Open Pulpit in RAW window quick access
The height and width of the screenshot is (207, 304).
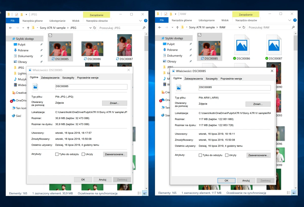coord(171,44)
